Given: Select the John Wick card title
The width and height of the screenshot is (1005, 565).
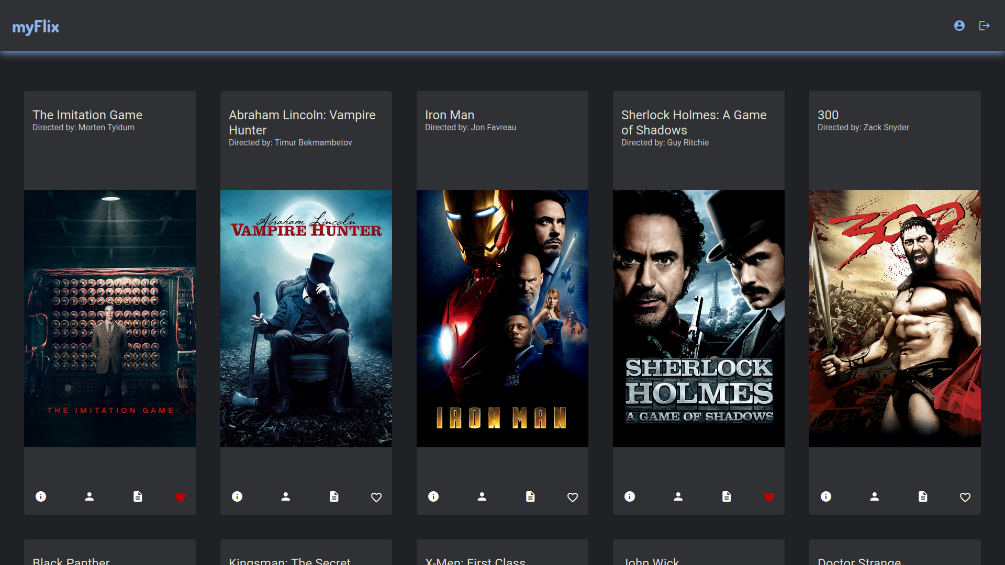Looking at the screenshot, I should coord(651,561).
